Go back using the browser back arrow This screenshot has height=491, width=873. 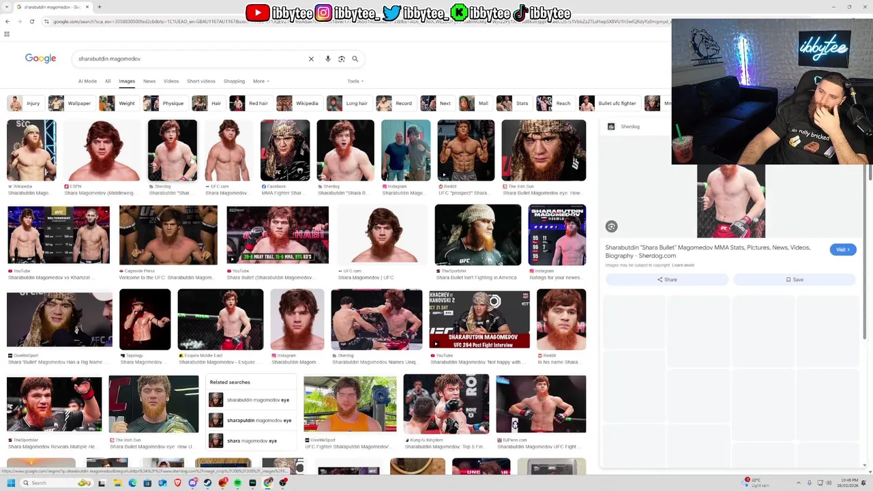[x=8, y=21]
